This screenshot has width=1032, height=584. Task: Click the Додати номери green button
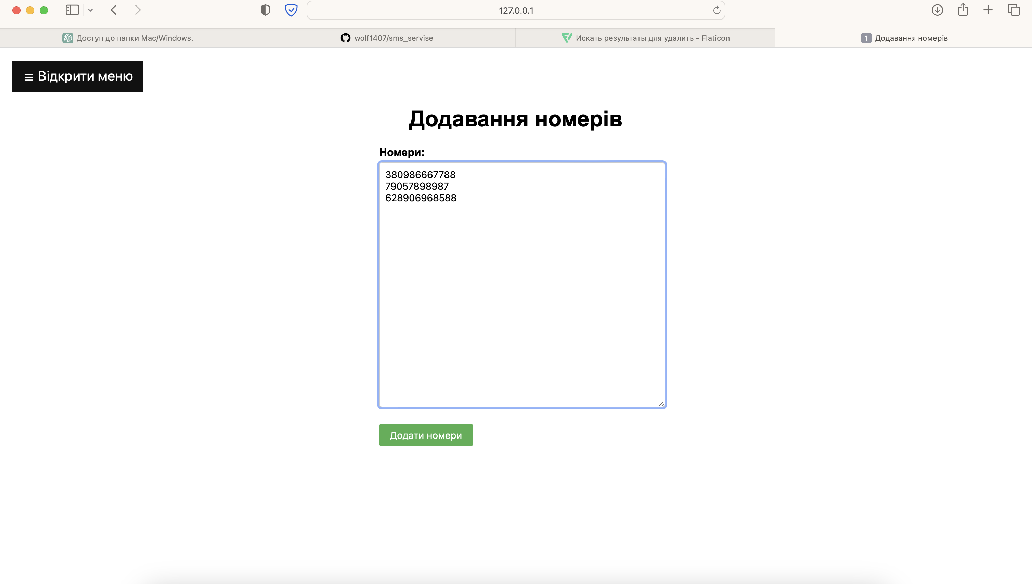(426, 435)
